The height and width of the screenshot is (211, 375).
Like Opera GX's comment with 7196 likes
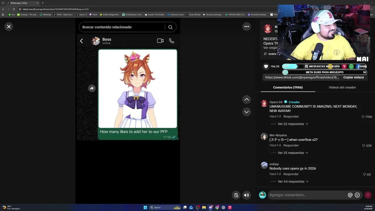point(363,117)
